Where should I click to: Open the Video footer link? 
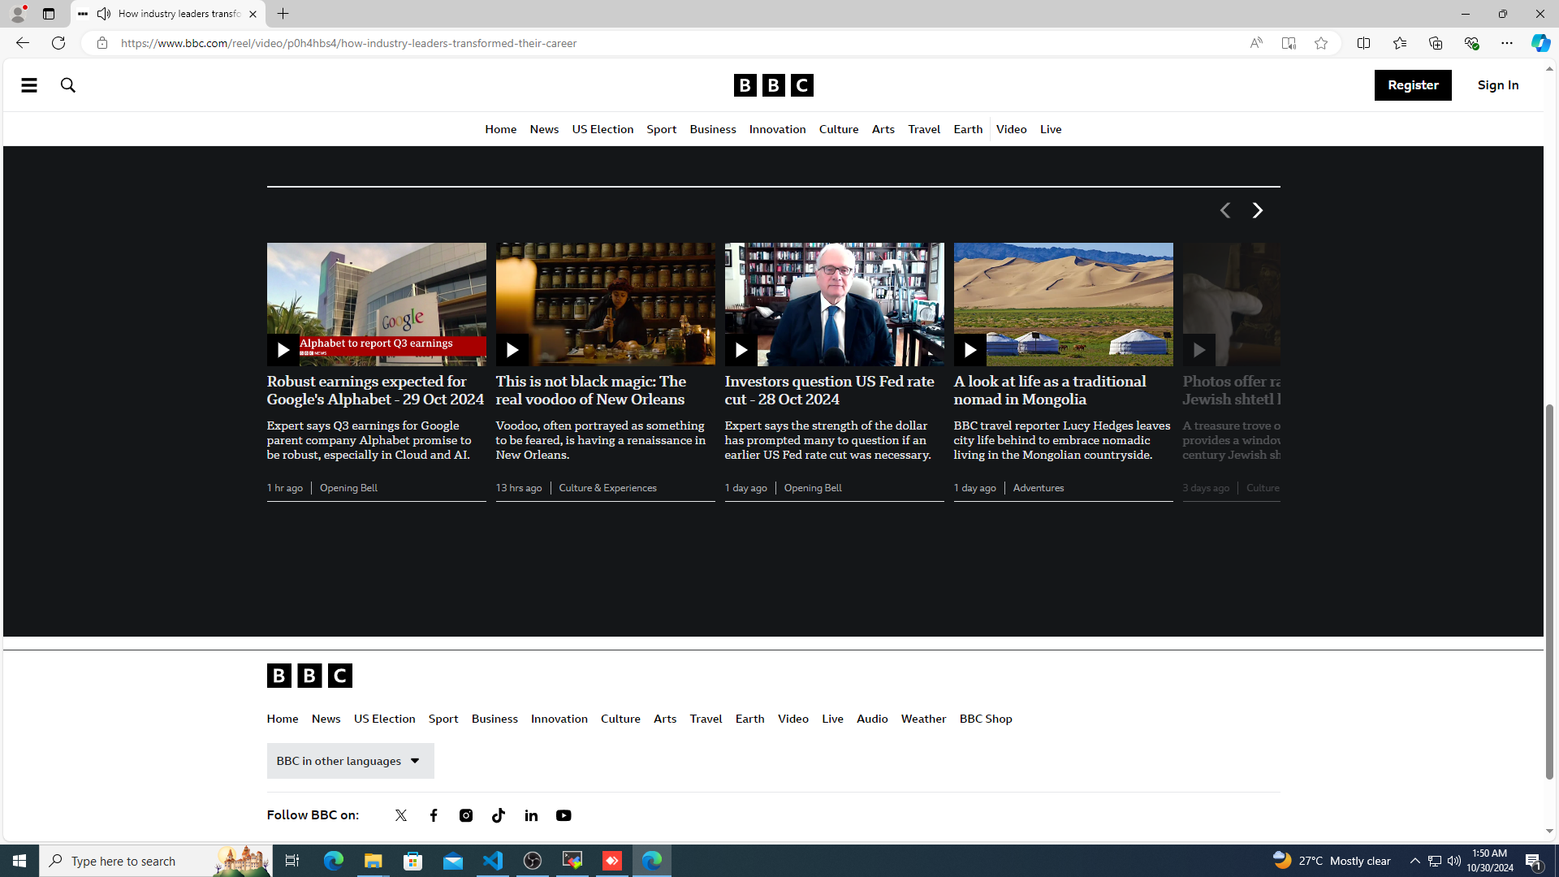pyautogui.click(x=793, y=719)
